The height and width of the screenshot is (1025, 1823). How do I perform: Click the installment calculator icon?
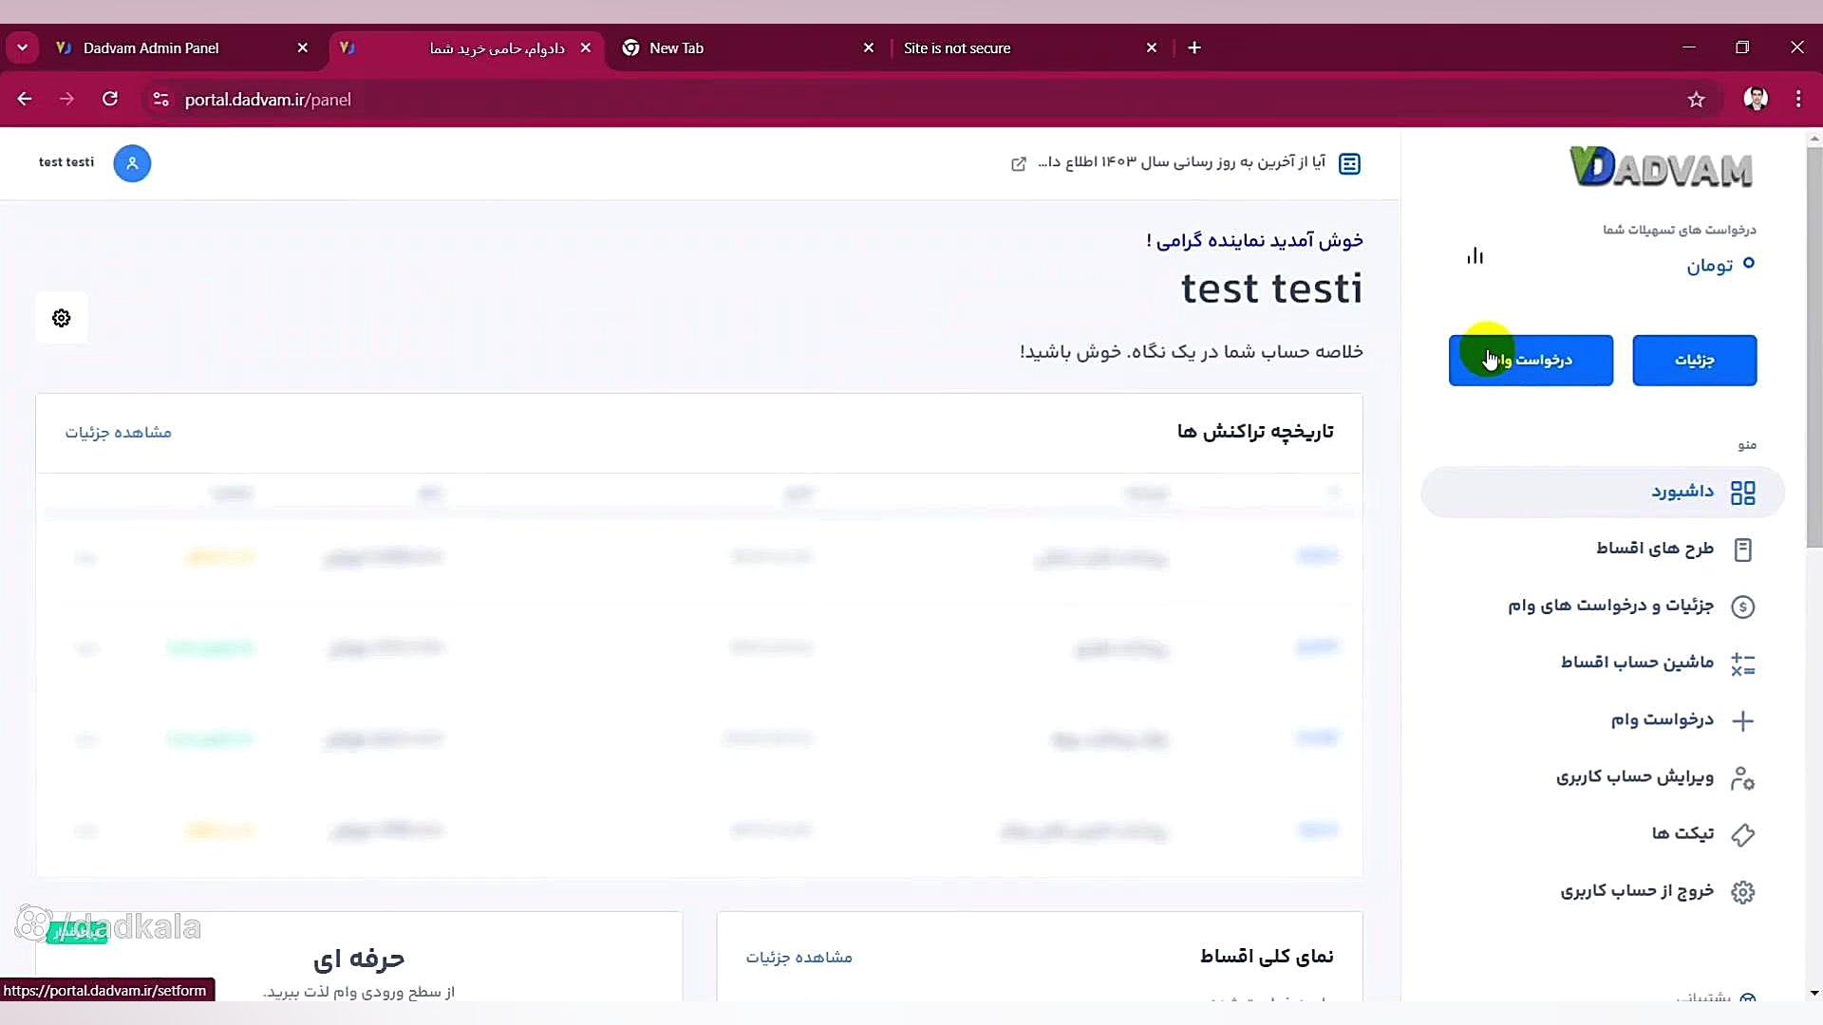coord(1743,663)
